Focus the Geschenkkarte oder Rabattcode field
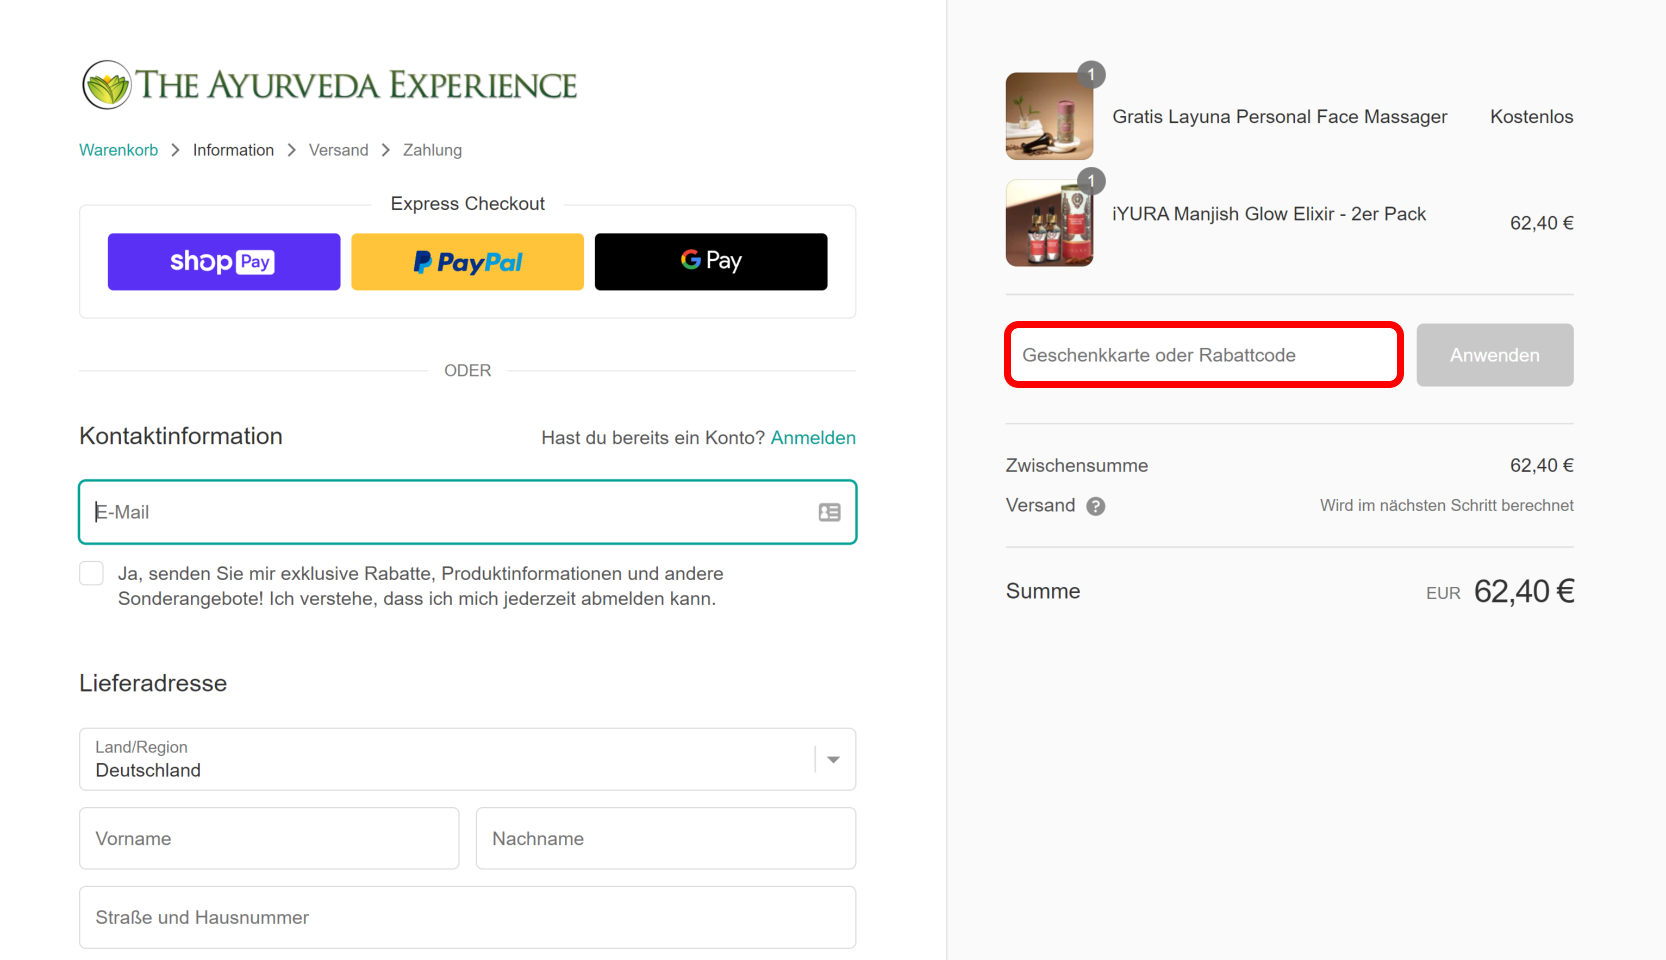 point(1203,355)
